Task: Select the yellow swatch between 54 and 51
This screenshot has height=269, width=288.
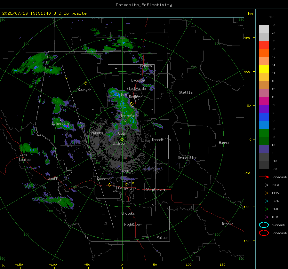Action: point(264,69)
